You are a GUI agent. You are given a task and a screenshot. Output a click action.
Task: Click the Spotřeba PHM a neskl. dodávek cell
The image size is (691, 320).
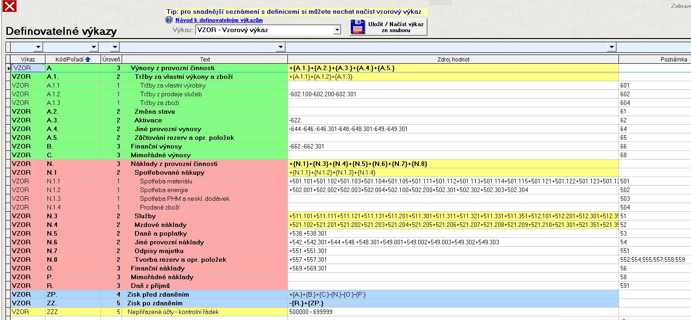coord(205,199)
